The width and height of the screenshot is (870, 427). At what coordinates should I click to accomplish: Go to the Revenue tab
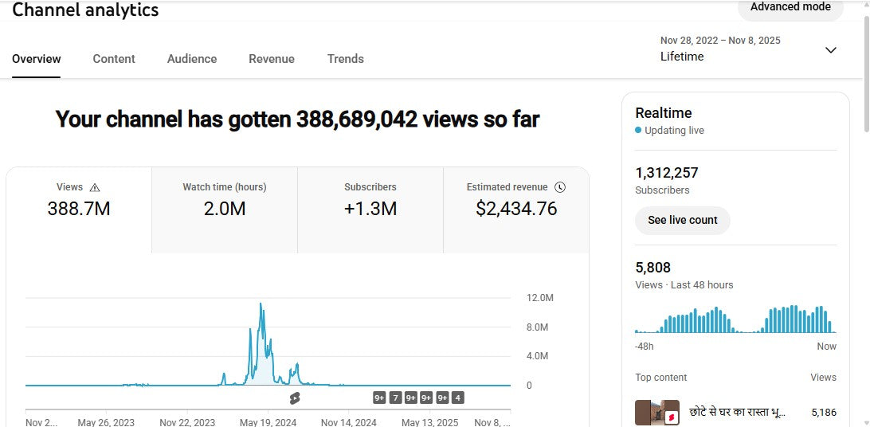[272, 59]
